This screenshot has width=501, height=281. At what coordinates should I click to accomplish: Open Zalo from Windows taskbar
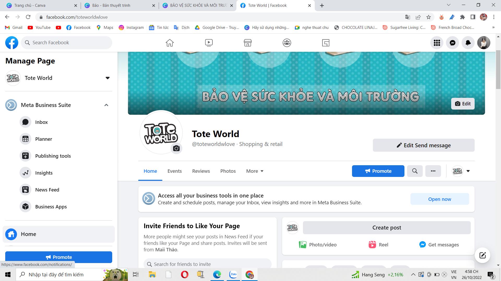(233, 274)
